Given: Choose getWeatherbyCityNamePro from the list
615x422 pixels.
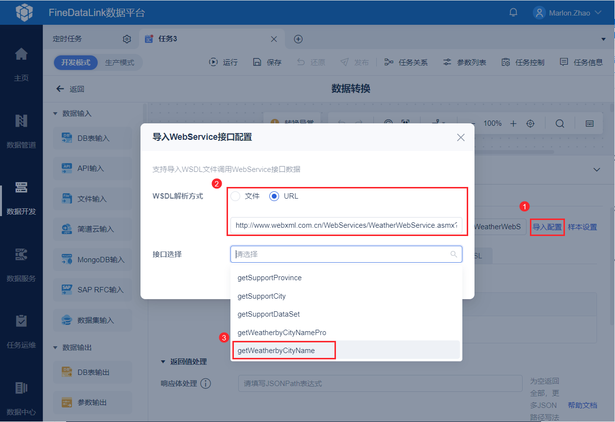Looking at the screenshot, I should (x=346, y=333).
